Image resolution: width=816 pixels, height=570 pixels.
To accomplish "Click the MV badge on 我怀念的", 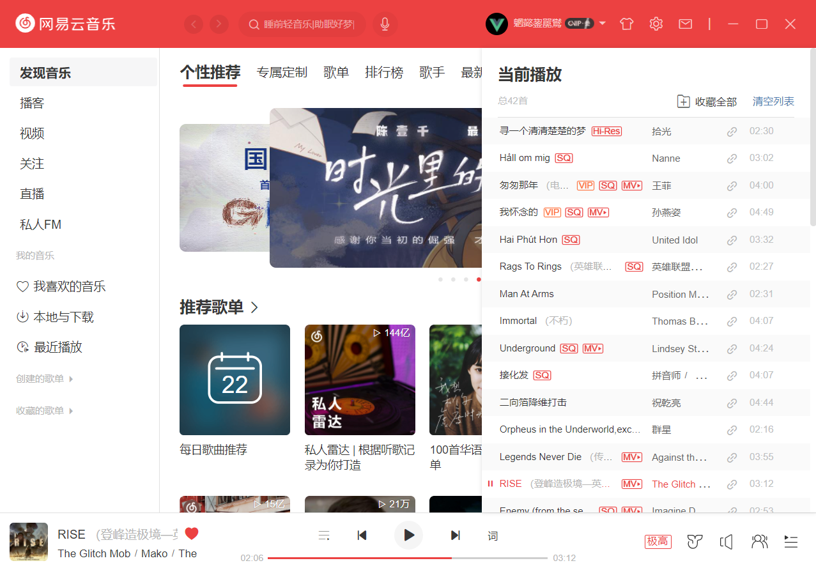I will [x=598, y=212].
